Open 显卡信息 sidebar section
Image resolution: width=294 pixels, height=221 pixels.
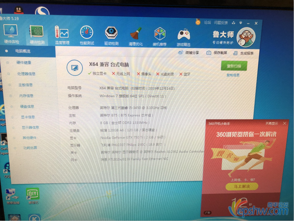coord(28,117)
